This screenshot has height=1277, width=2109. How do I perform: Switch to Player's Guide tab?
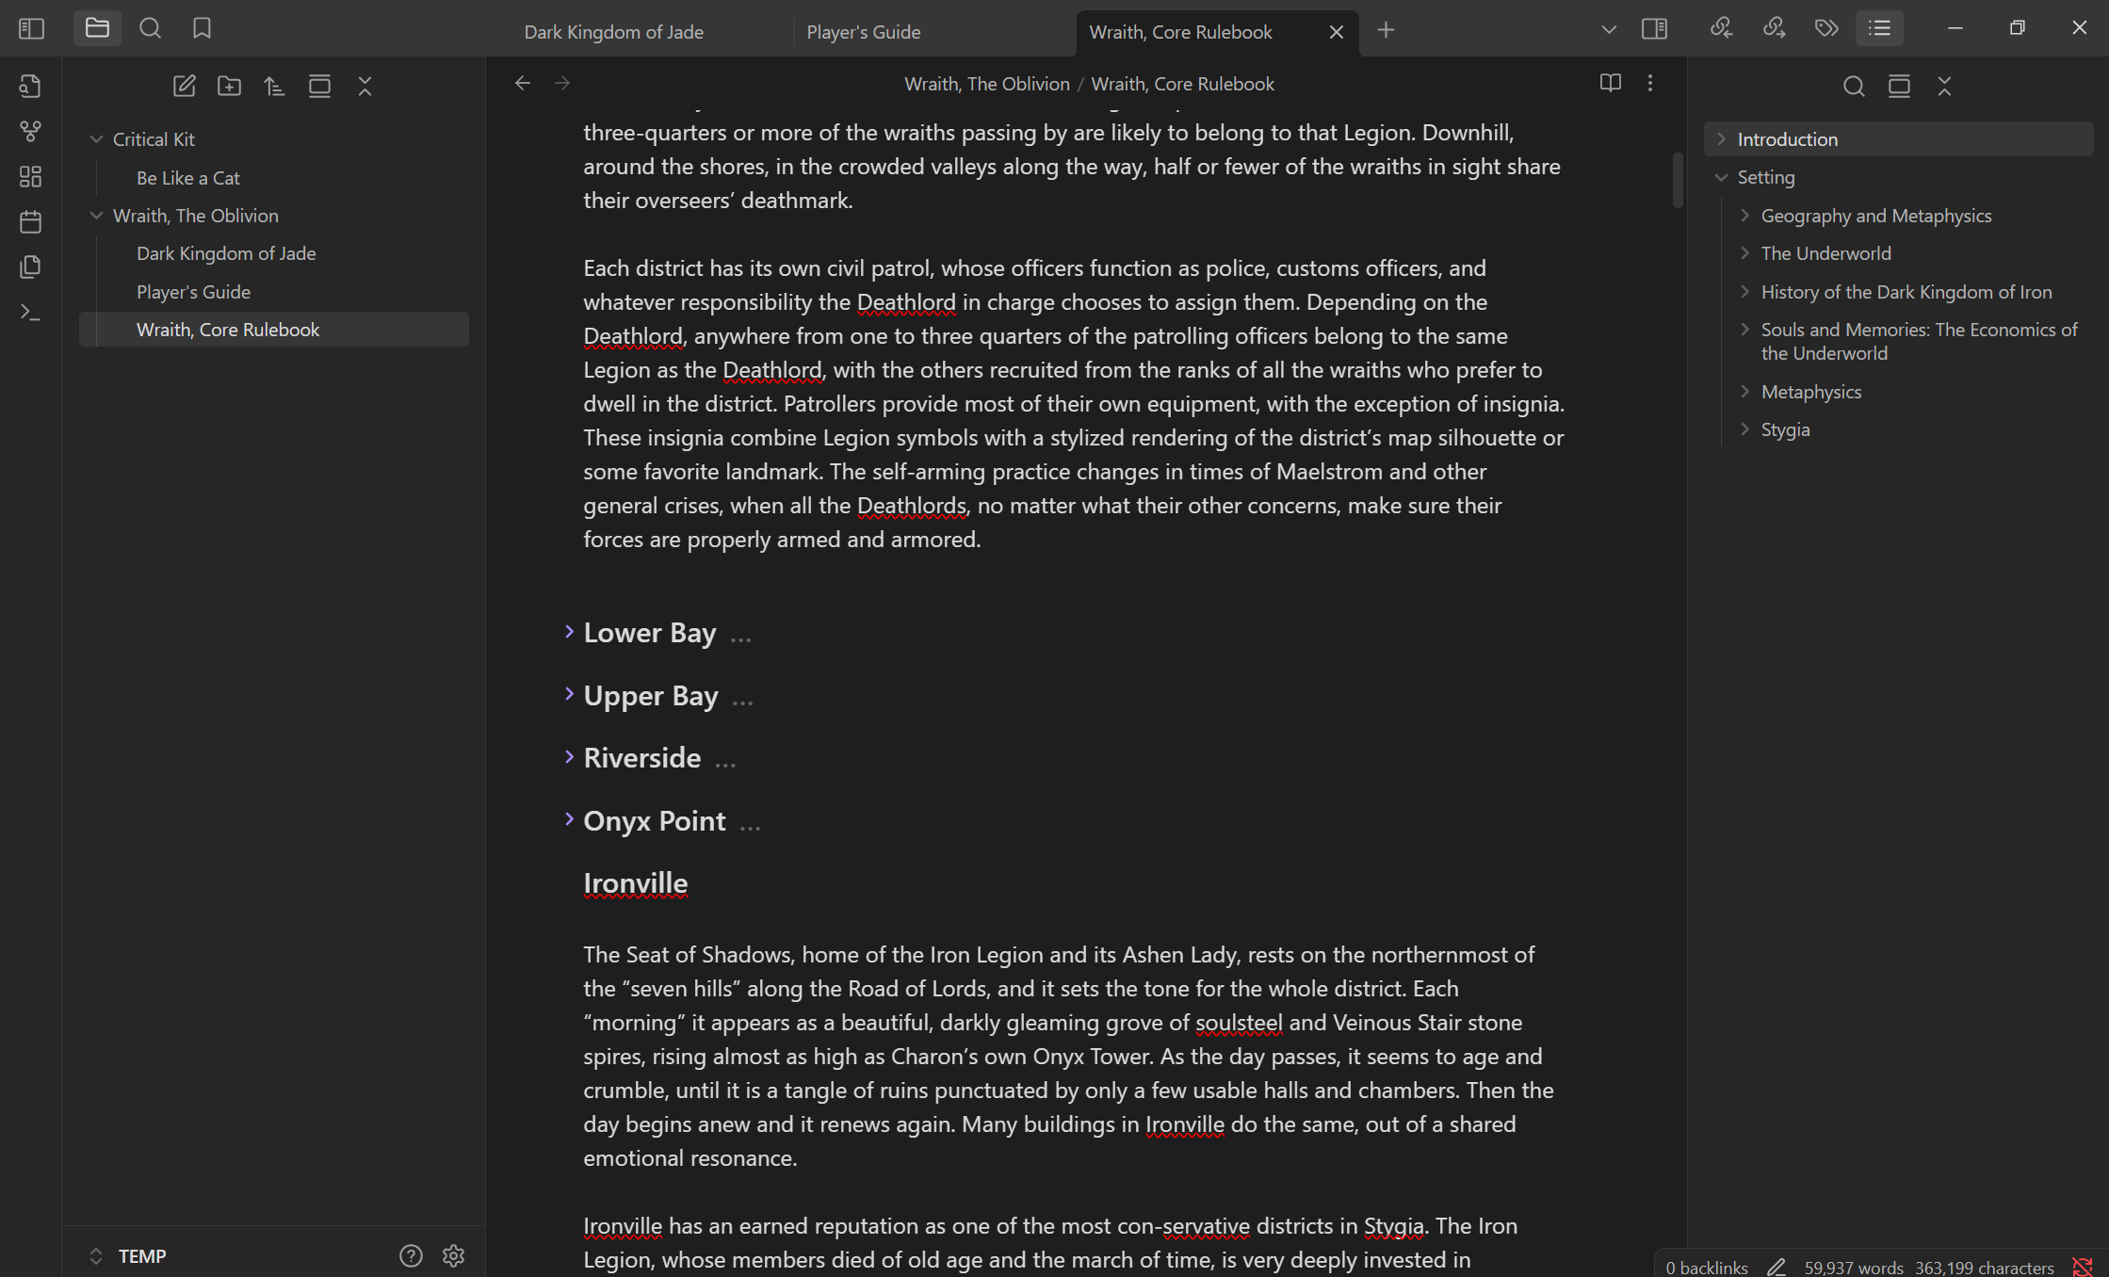(864, 32)
